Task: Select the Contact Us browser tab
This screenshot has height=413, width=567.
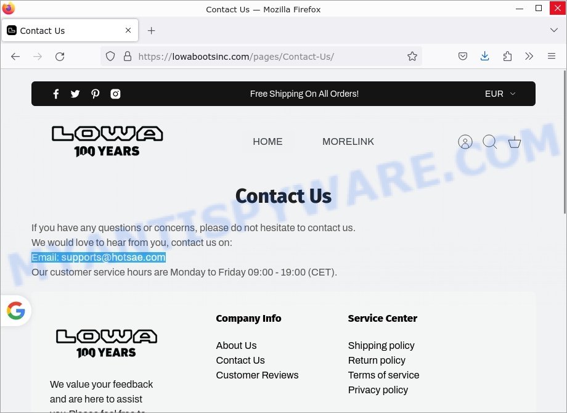Action: point(70,30)
